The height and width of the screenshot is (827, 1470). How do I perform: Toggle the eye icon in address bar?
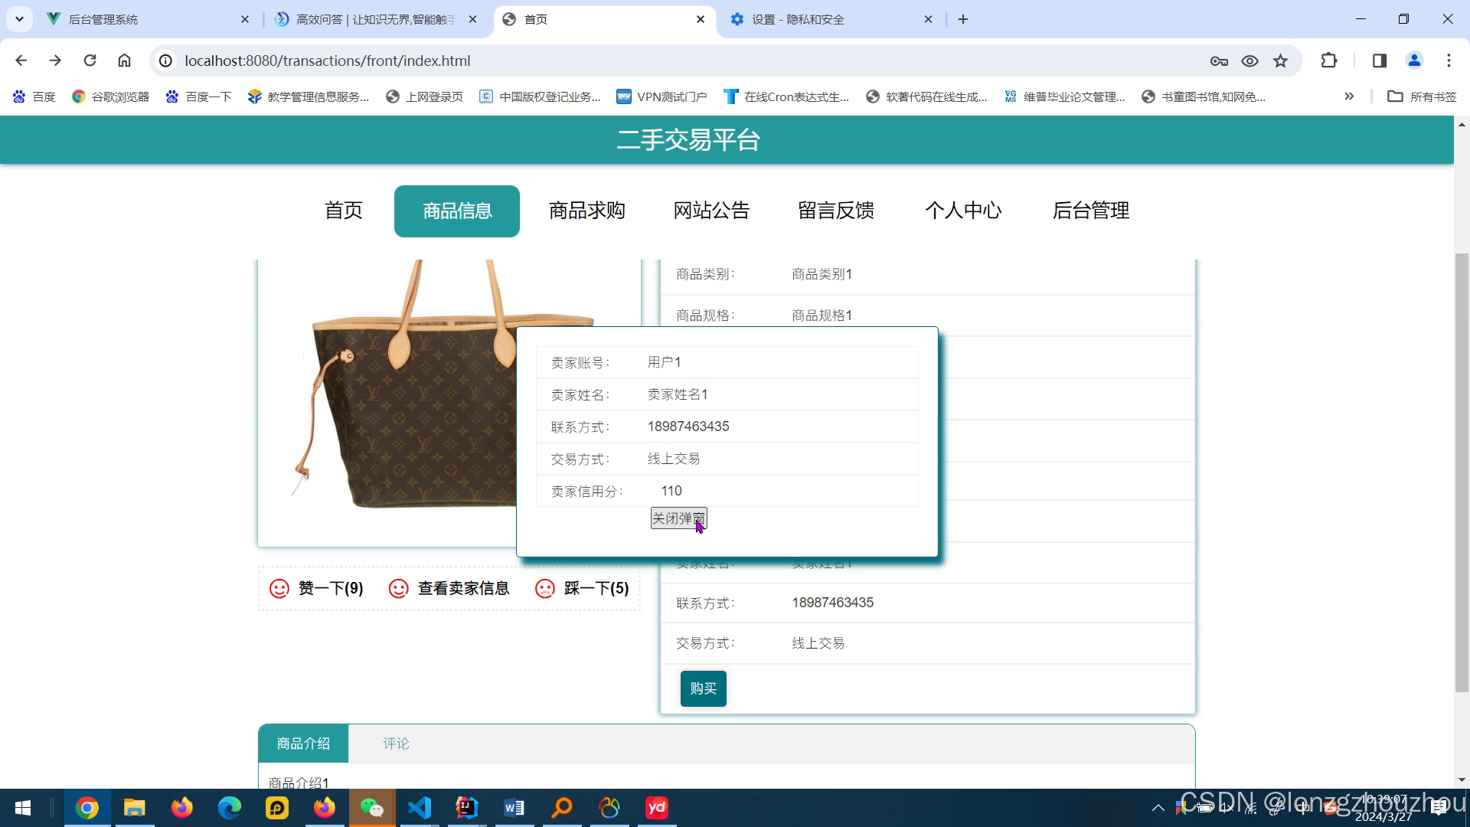[1249, 60]
